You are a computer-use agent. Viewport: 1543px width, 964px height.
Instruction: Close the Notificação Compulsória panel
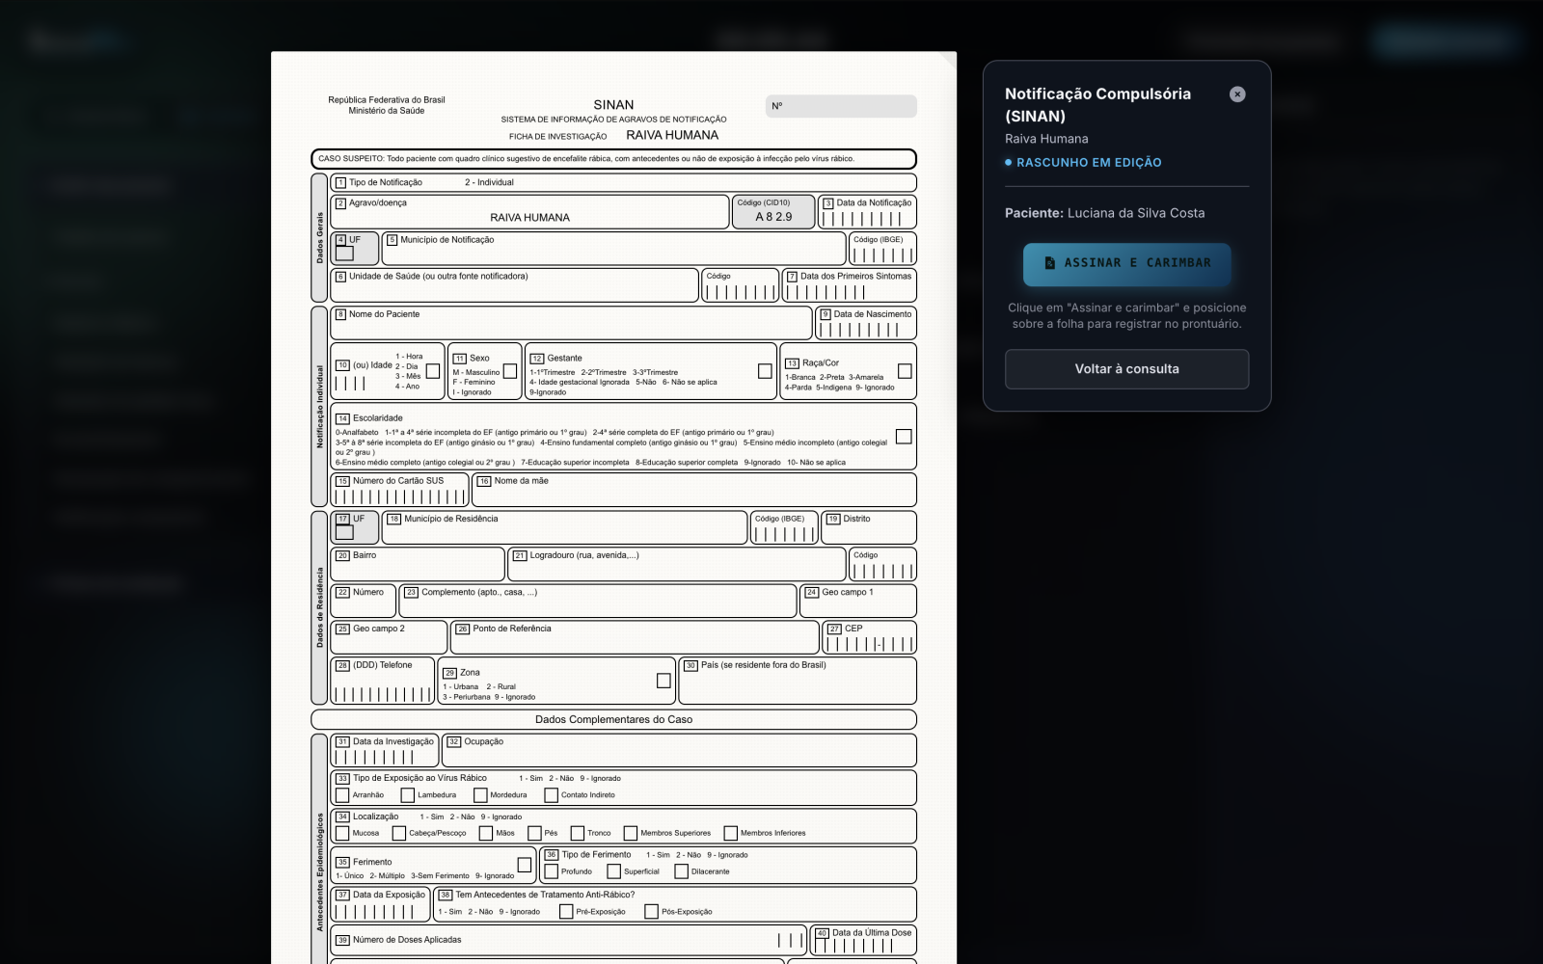coord(1237,94)
